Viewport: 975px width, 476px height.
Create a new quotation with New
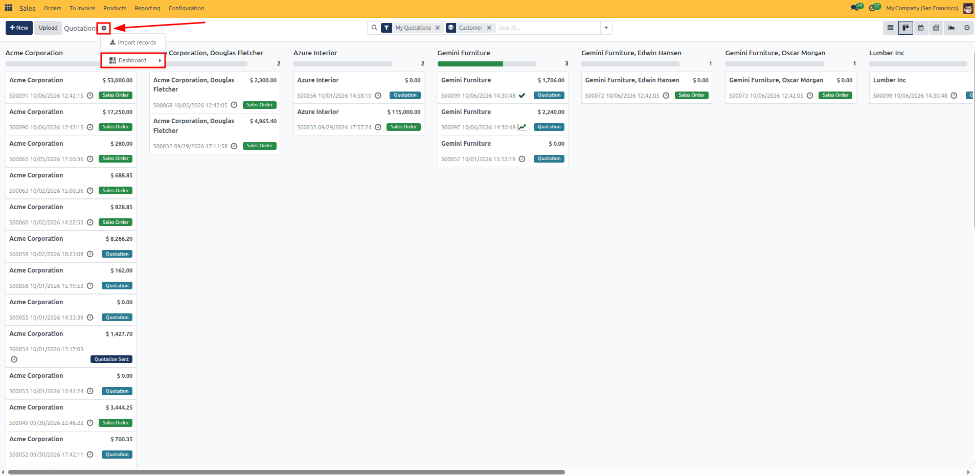19,28
